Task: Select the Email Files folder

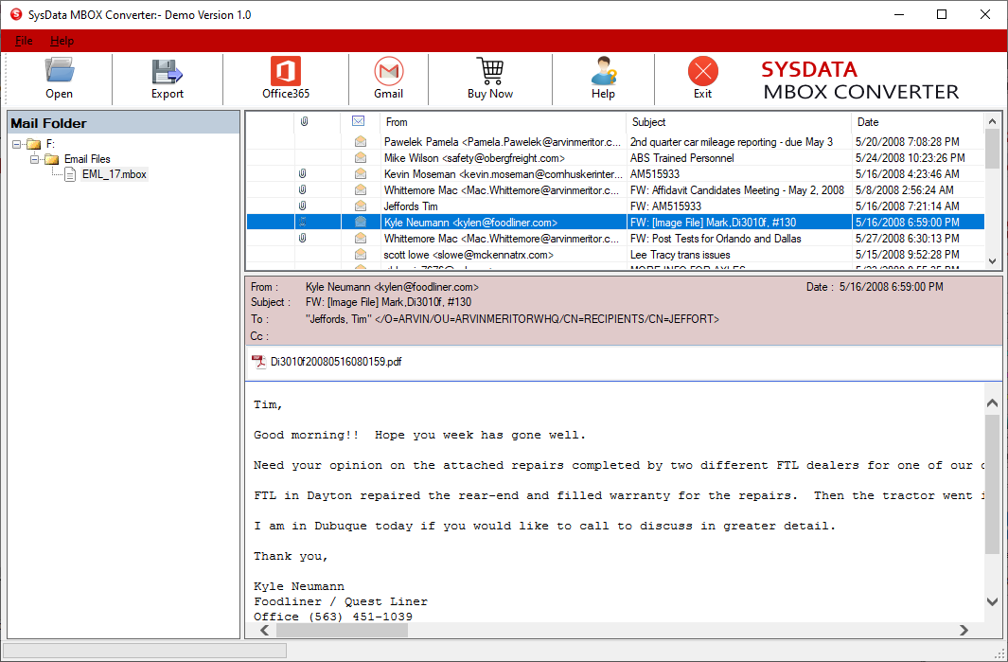Action: pyautogui.click(x=78, y=159)
